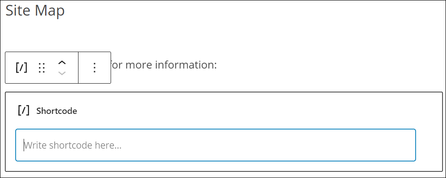Click blank margin right of the shortcode input
Image resolution: width=446 pixels, height=178 pixels.
(429, 145)
